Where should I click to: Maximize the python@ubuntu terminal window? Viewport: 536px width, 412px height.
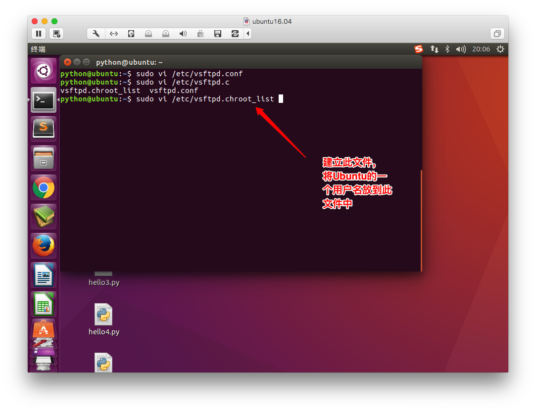87,62
